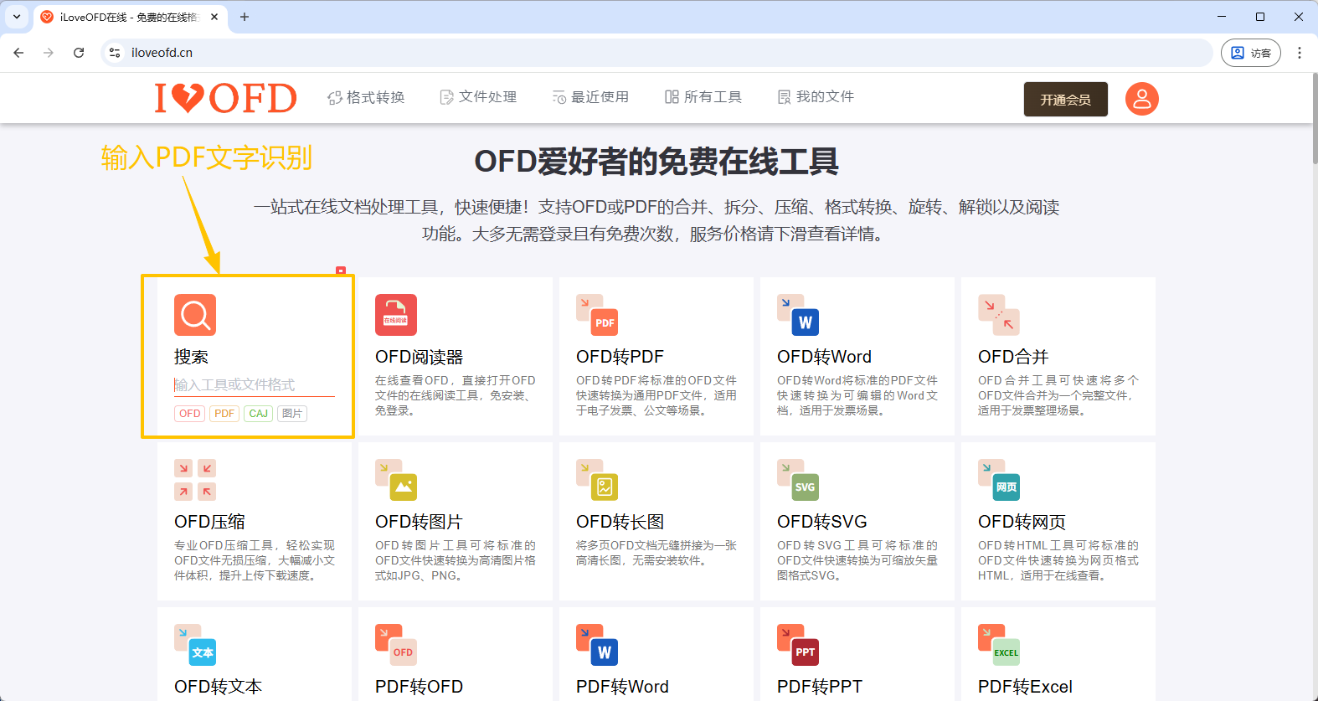Image resolution: width=1318 pixels, height=701 pixels.
Task: Click the OFD转网页 icon
Action: click(999, 480)
